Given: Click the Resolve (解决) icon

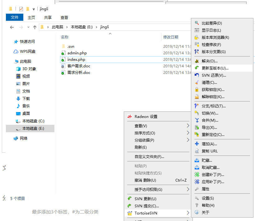Looking at the screenshot, I should 197,61.
